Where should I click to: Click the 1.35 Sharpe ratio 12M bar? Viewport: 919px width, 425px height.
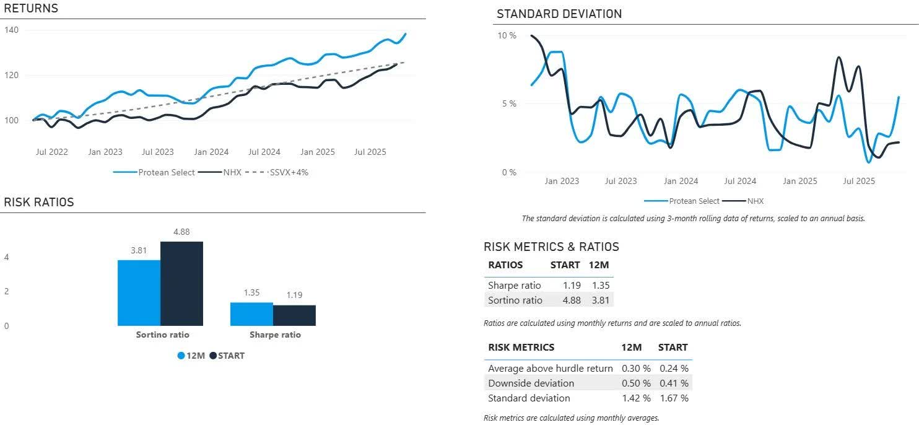click(251, 314)
